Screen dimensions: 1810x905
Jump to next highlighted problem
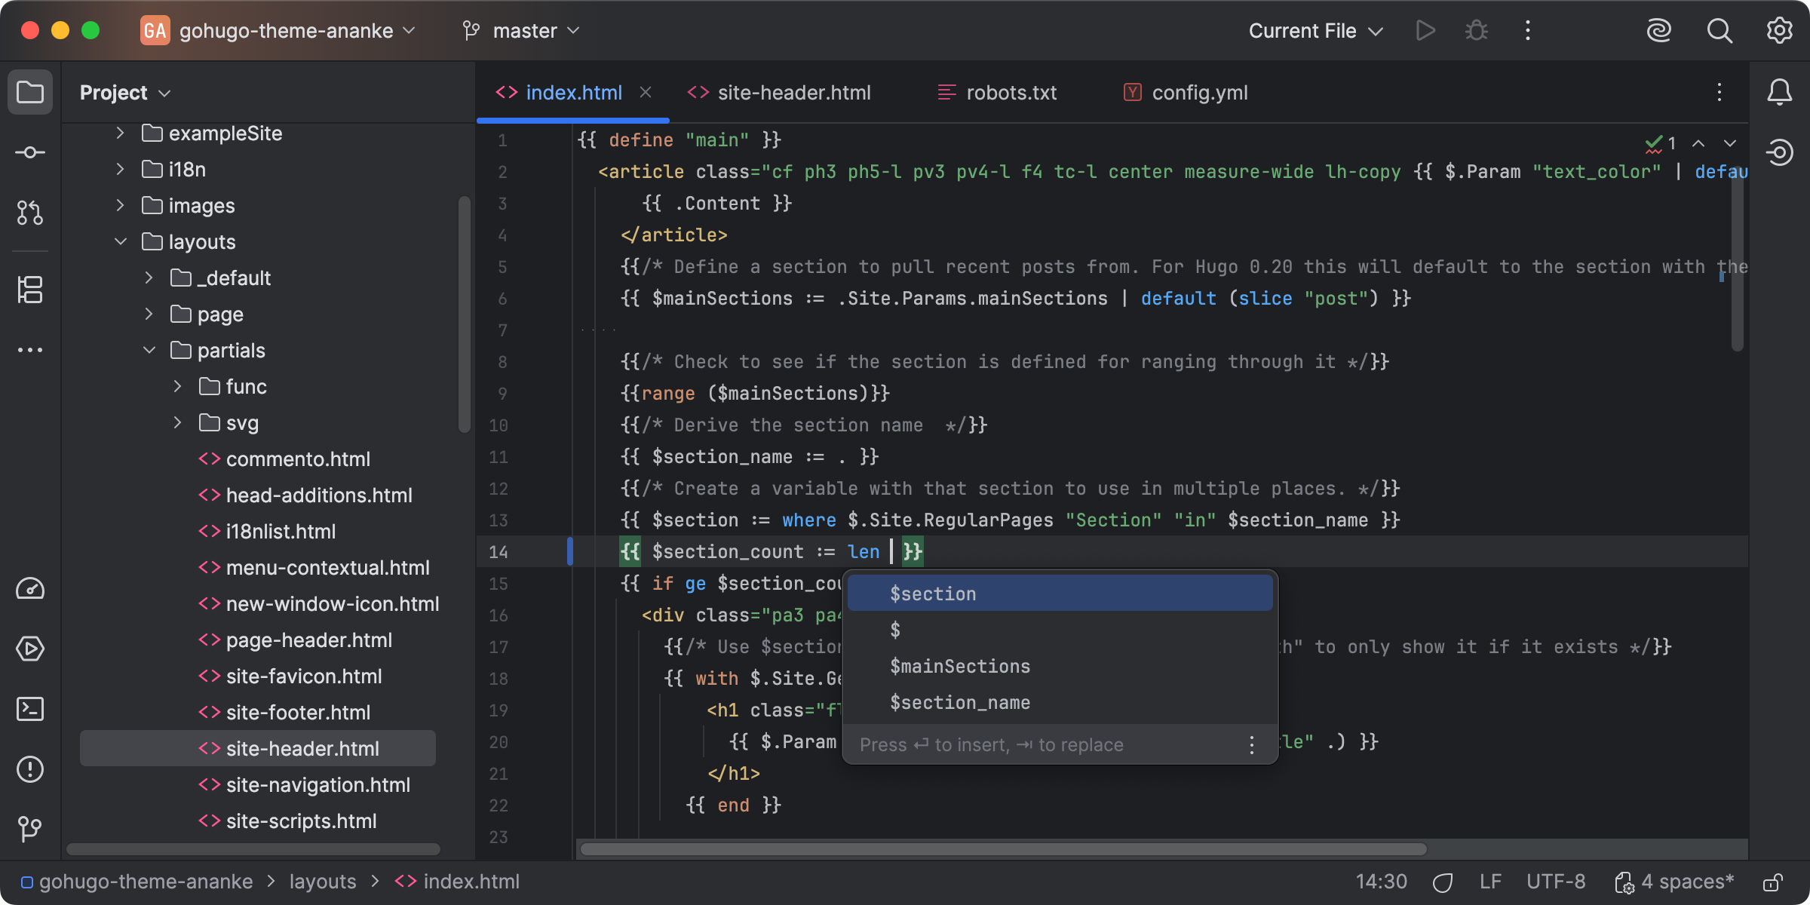1730,143
